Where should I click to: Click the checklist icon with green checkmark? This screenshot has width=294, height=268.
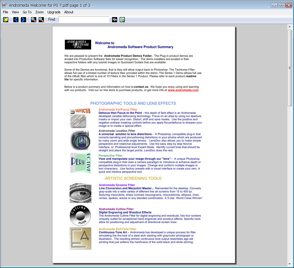tap(122, 19)
